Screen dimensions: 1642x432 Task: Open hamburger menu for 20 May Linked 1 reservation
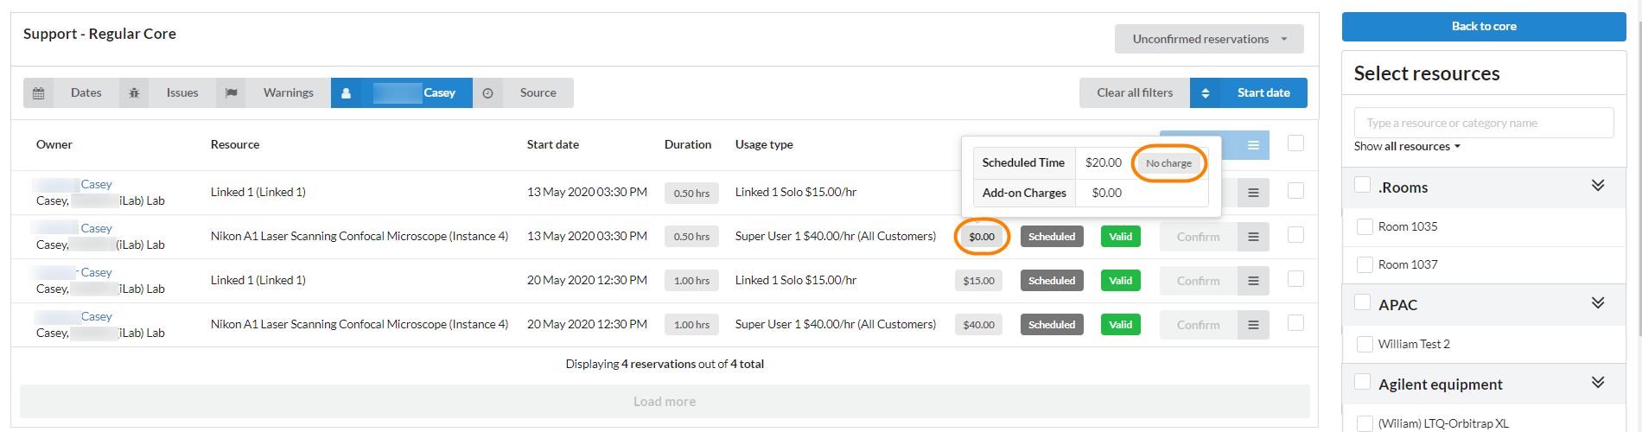point(1252,281)
